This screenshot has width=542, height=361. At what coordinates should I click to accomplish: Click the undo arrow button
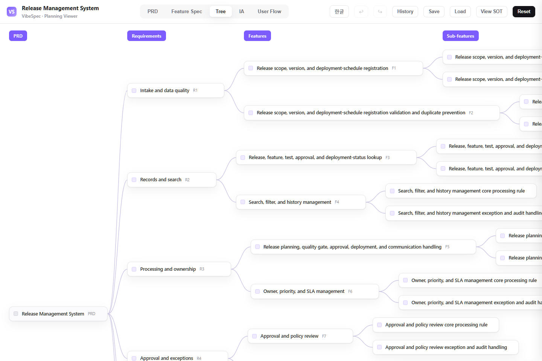click(x=361, y=12)
